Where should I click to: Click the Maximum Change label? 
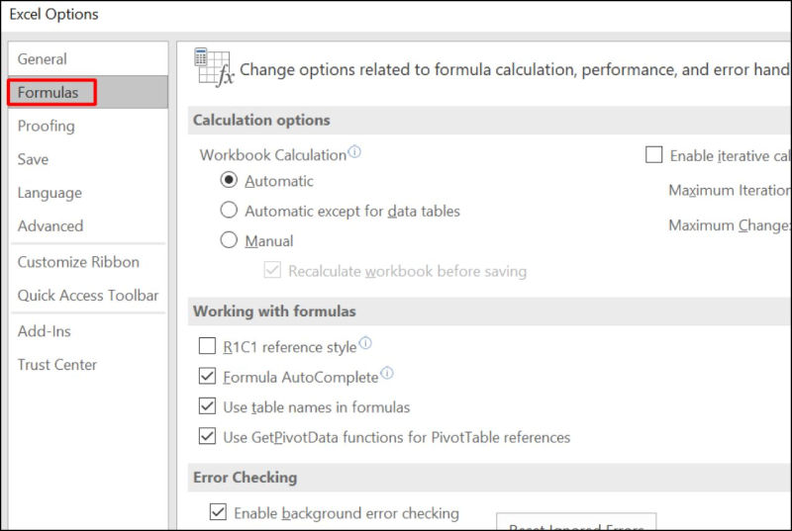tap(730, 225)
